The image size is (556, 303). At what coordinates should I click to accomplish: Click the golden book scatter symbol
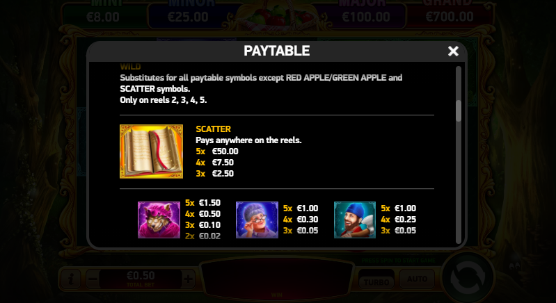click(x=152, y=151)
